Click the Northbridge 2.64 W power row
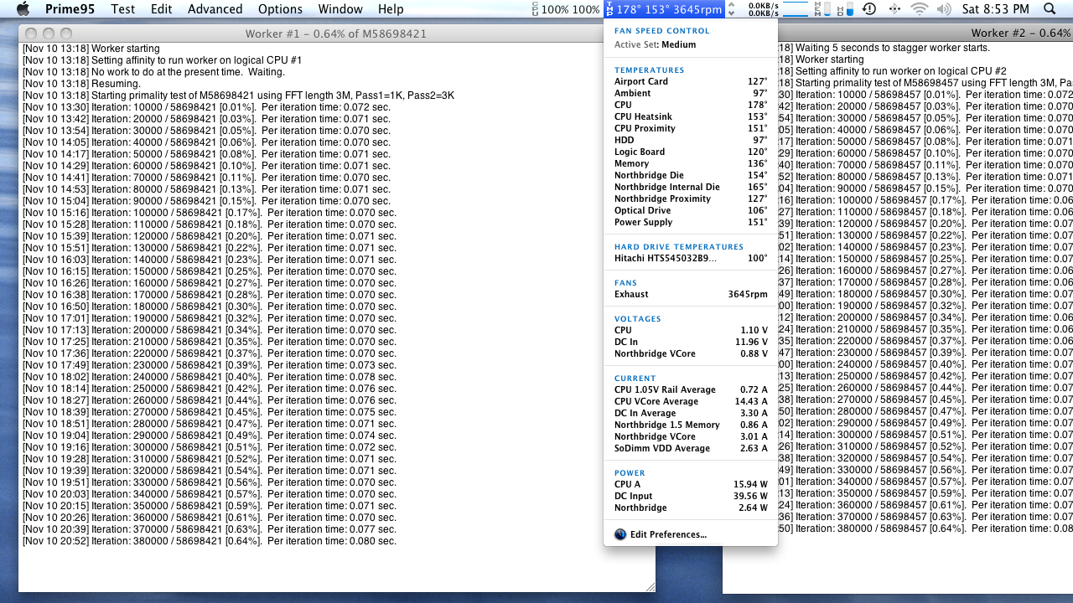 coord(691,508)
